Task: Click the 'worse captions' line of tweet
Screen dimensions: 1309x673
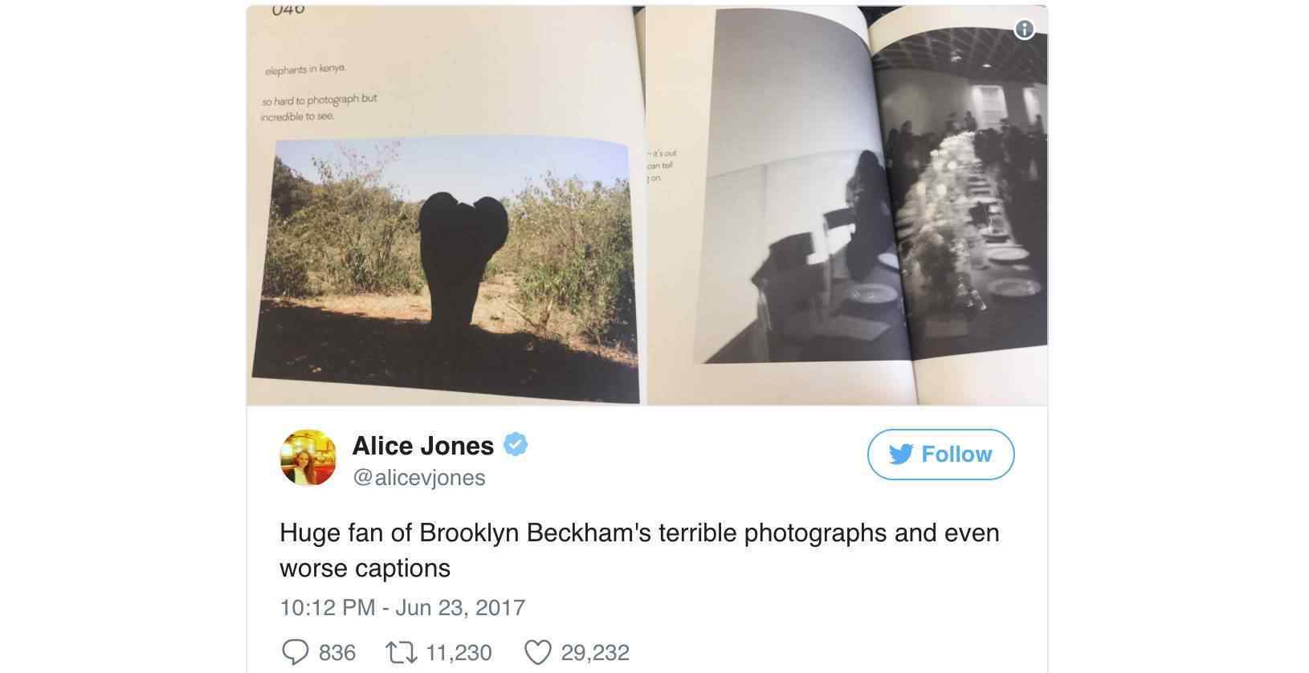Action: point(365,569)
